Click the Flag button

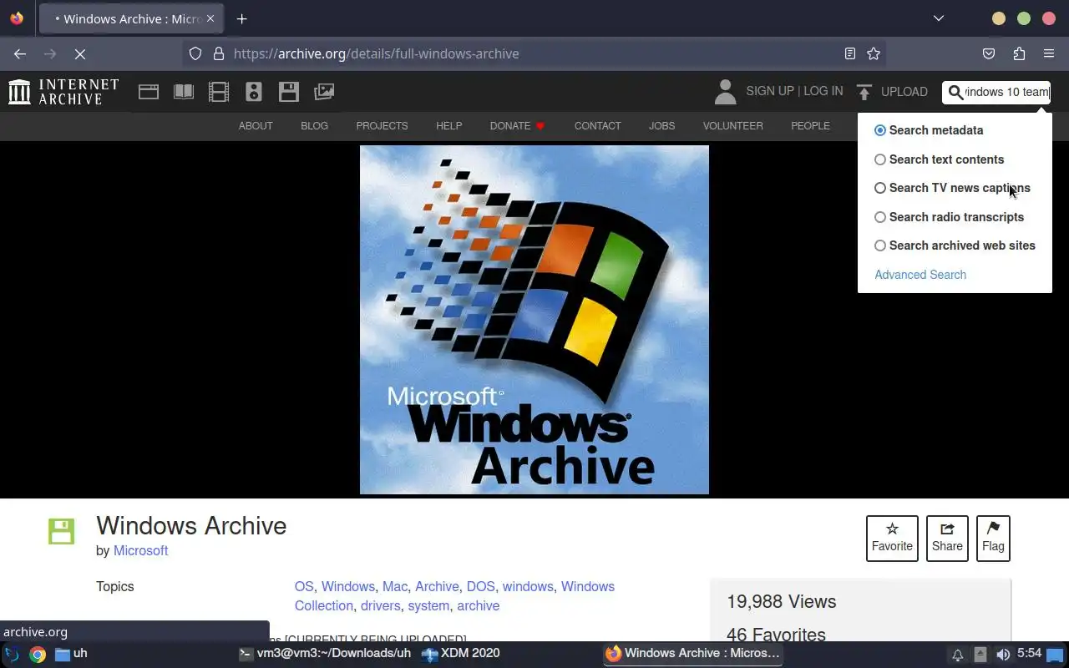(x=993, y=538)
